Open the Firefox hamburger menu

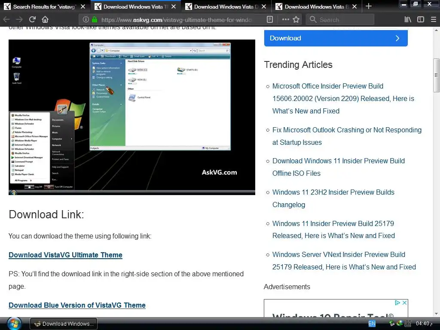433,19
